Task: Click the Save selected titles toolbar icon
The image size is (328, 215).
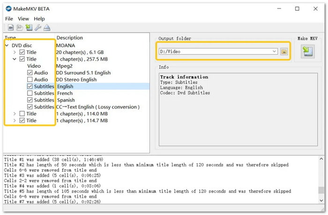Action: point(29,28)
